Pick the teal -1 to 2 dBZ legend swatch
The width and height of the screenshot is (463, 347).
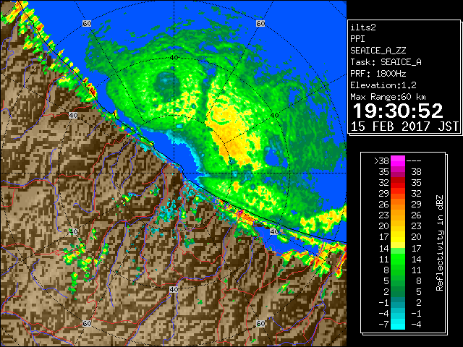398,302
